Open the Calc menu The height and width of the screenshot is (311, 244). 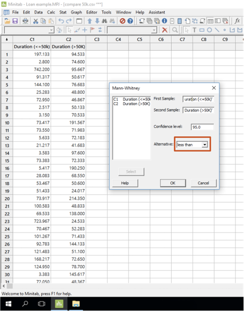(51, 12)
